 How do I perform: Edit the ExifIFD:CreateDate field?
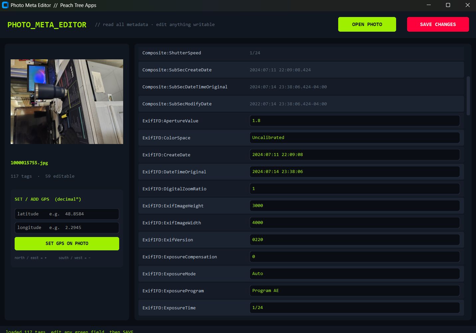tap(355, 155)
